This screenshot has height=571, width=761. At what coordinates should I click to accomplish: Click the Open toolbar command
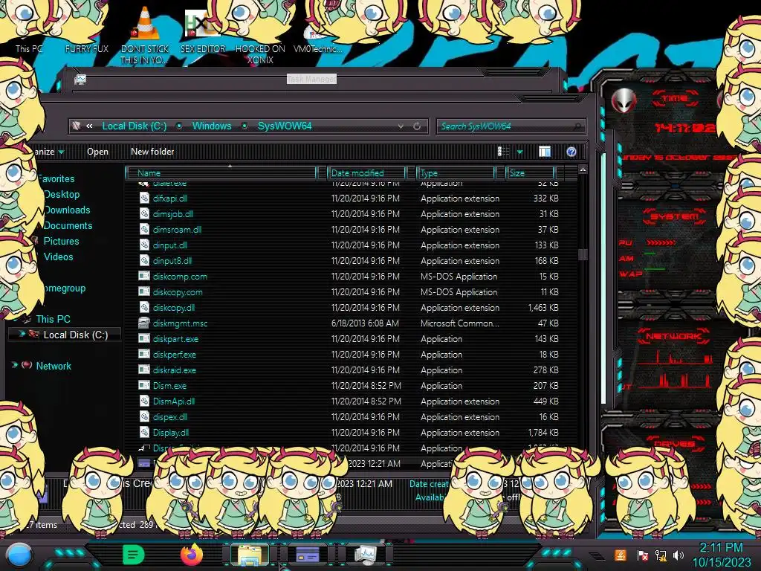coord(97,152)
